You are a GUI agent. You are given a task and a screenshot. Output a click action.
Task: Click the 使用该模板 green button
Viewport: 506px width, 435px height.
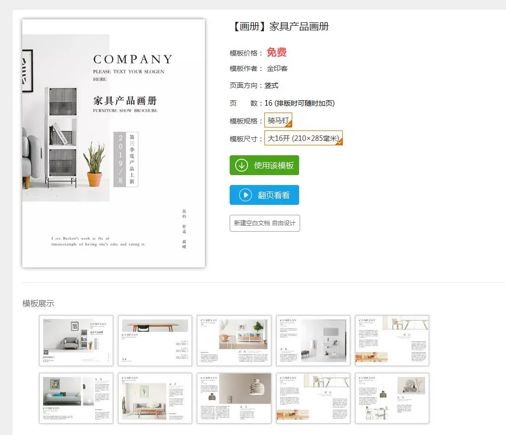coord(264,165)
